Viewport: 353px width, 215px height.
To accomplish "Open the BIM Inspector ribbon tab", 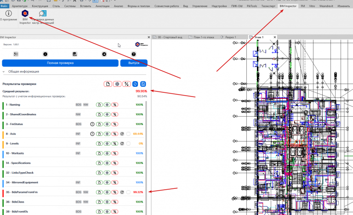I will click(288, 6).
